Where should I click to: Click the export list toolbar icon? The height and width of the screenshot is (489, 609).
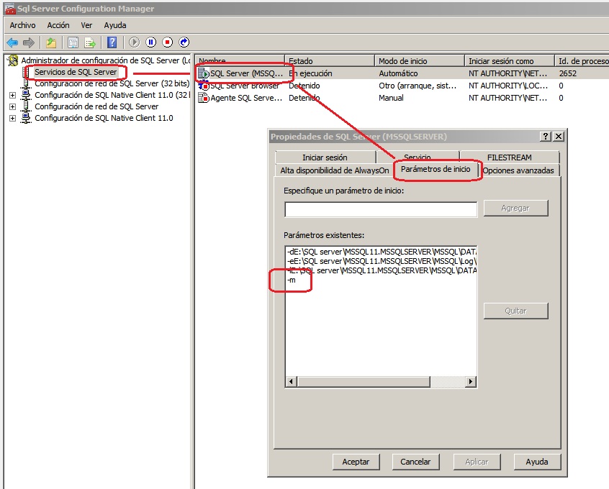(91, 42)
